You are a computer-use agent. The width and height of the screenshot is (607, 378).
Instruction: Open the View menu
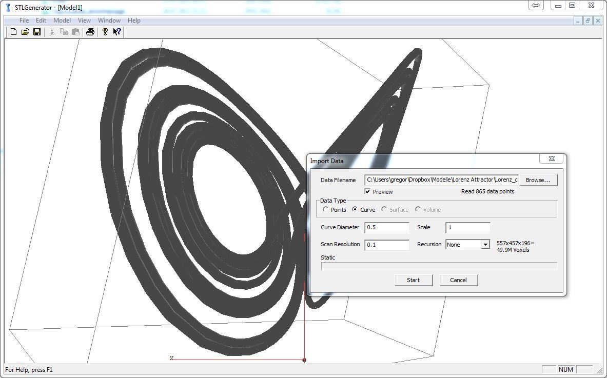pyautogui.click(x=84, y=21)
